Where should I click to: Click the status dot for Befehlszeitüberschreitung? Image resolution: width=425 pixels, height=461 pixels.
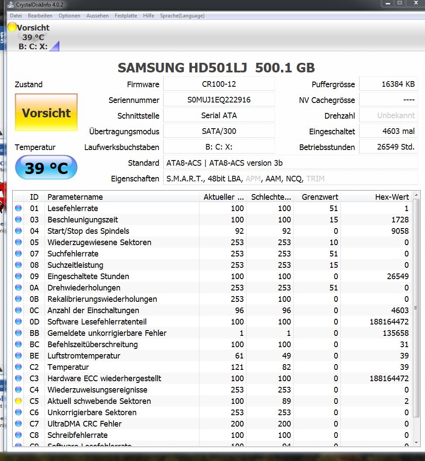tap(18, 344)
